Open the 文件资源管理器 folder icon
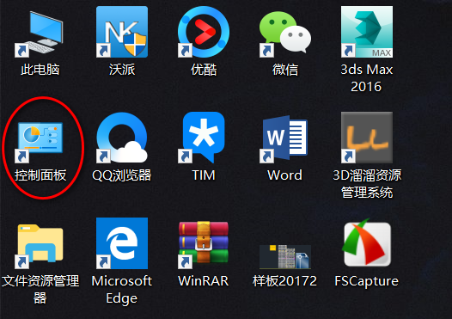Screen dimensions: 452x319 click(x=40, y=246)
